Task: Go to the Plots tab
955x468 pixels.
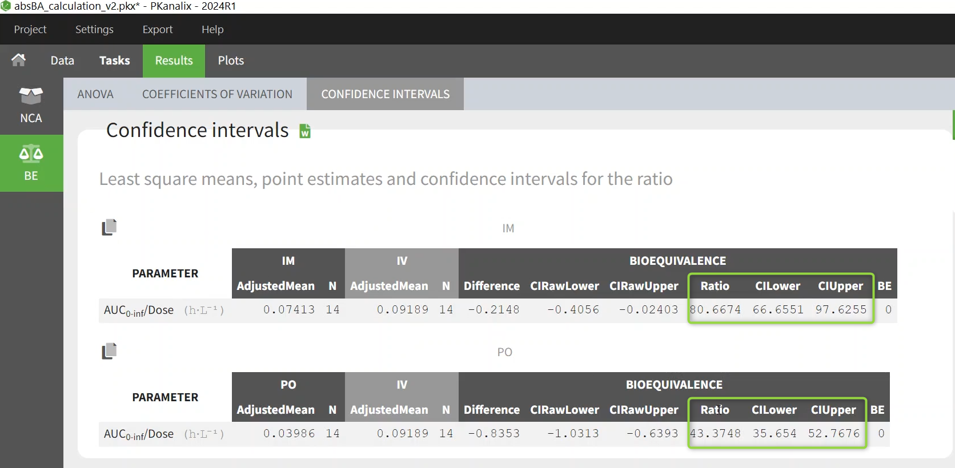Action: coord(231,60)
